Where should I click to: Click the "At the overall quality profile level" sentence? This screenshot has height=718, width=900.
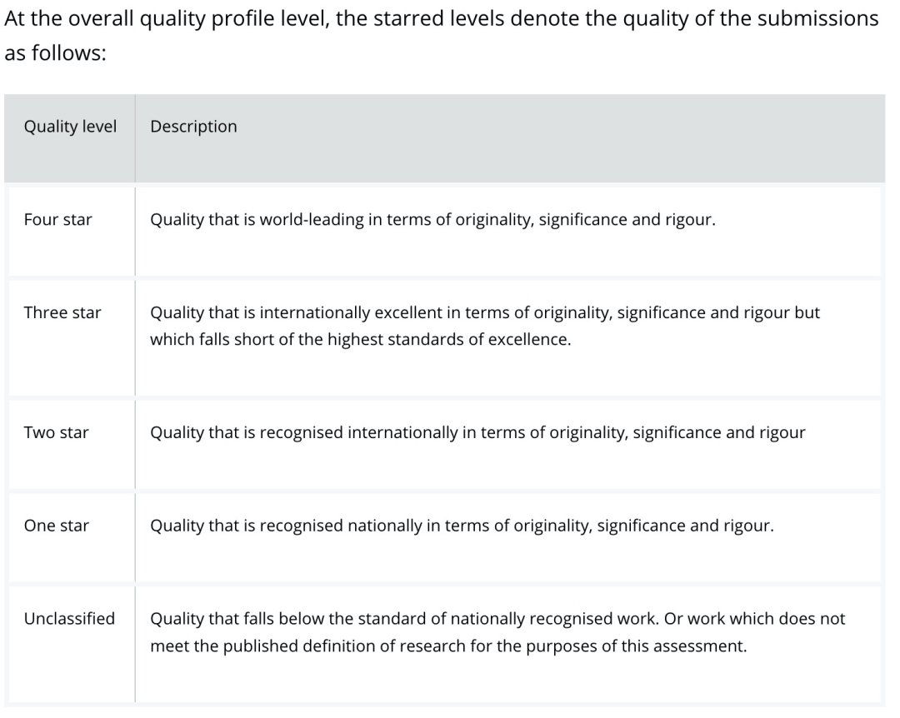pyautogui.click(x=167, y=19)
